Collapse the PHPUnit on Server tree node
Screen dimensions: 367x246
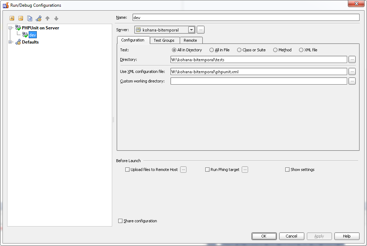point(10,28)
